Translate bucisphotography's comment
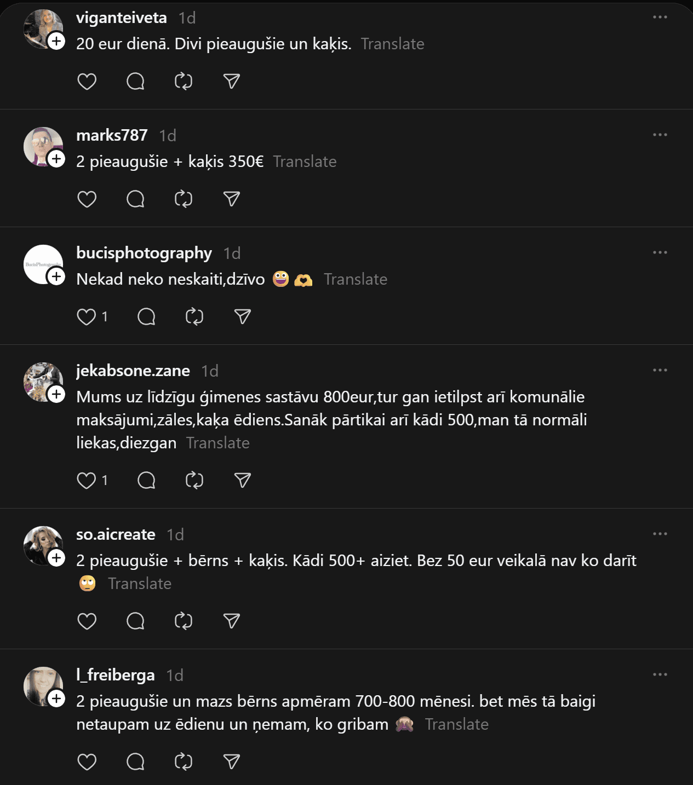693x785 pixels. pos(355,279)
